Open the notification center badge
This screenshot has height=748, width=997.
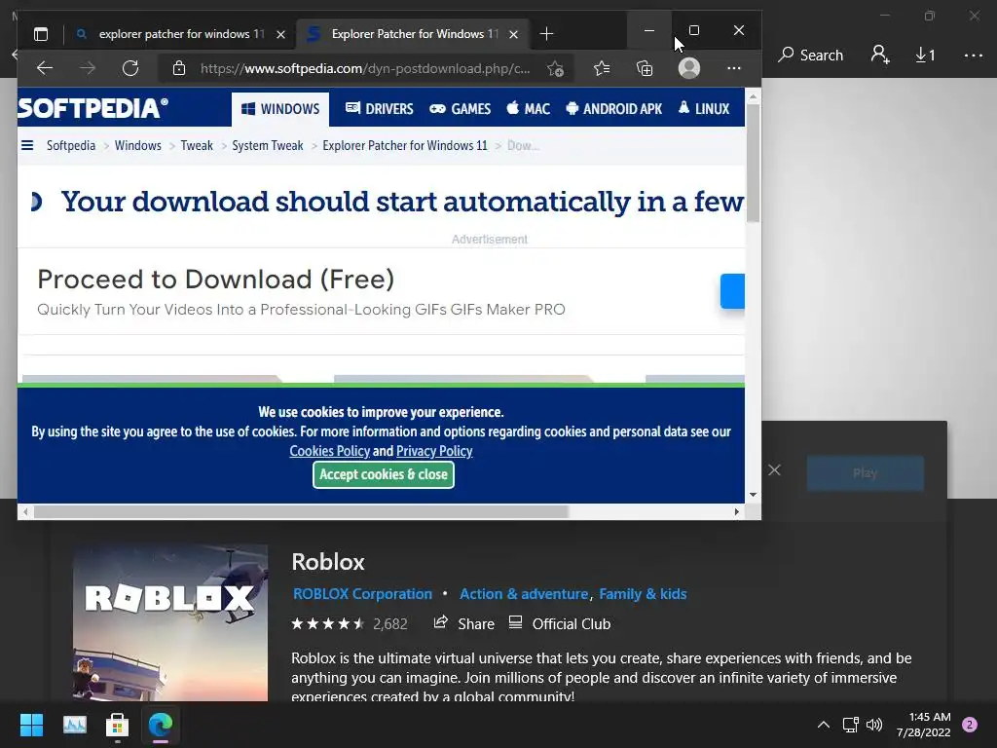coord(970,725)
